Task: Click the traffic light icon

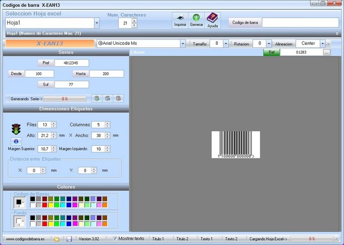Action: coord(16,129)
